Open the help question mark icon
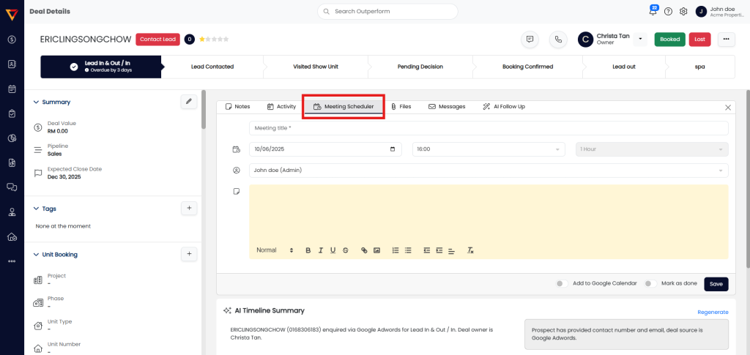The image size is (750, 355). (668, 12)
